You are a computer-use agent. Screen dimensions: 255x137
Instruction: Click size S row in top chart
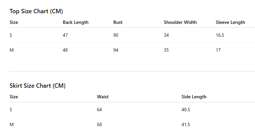(x=132, y=35)
